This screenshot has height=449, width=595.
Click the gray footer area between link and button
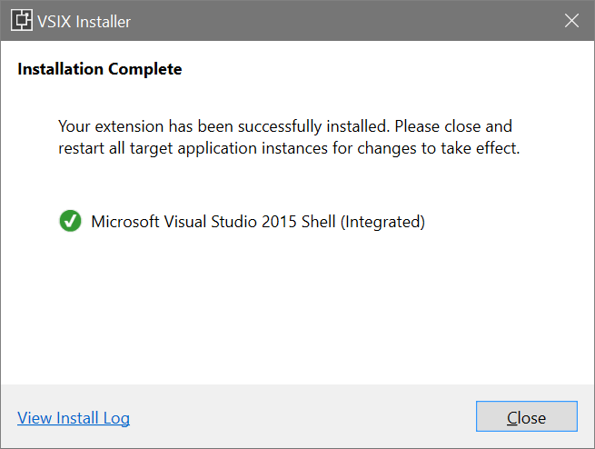pyautogui.click(x=300, y=417)
